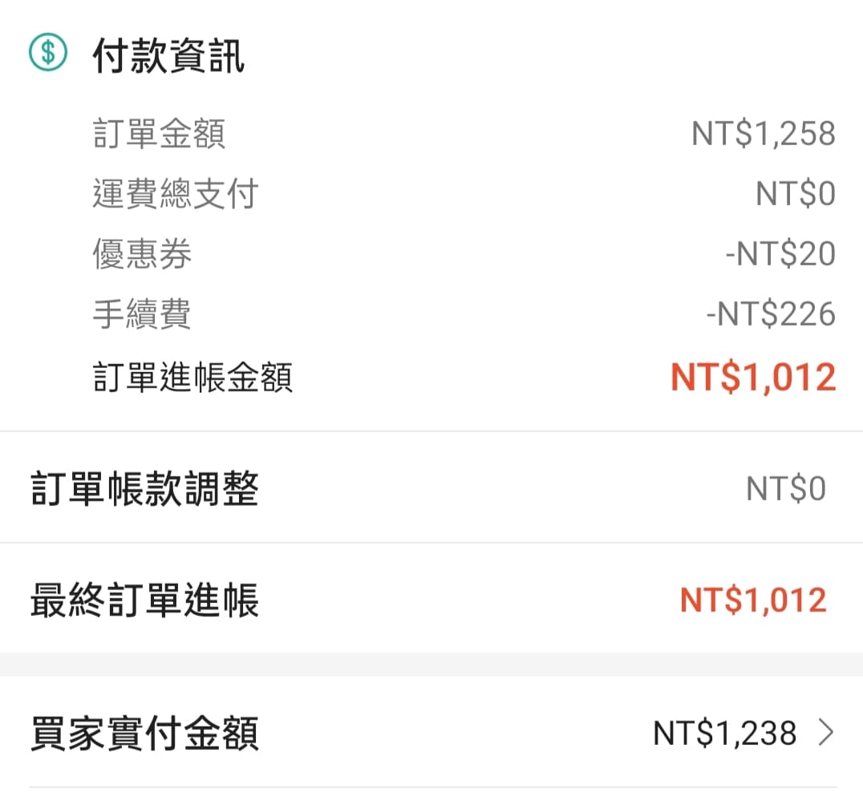Tap the green dollar payment icon
The width and height of the screenshot is (863, 793).
(48, 53)
